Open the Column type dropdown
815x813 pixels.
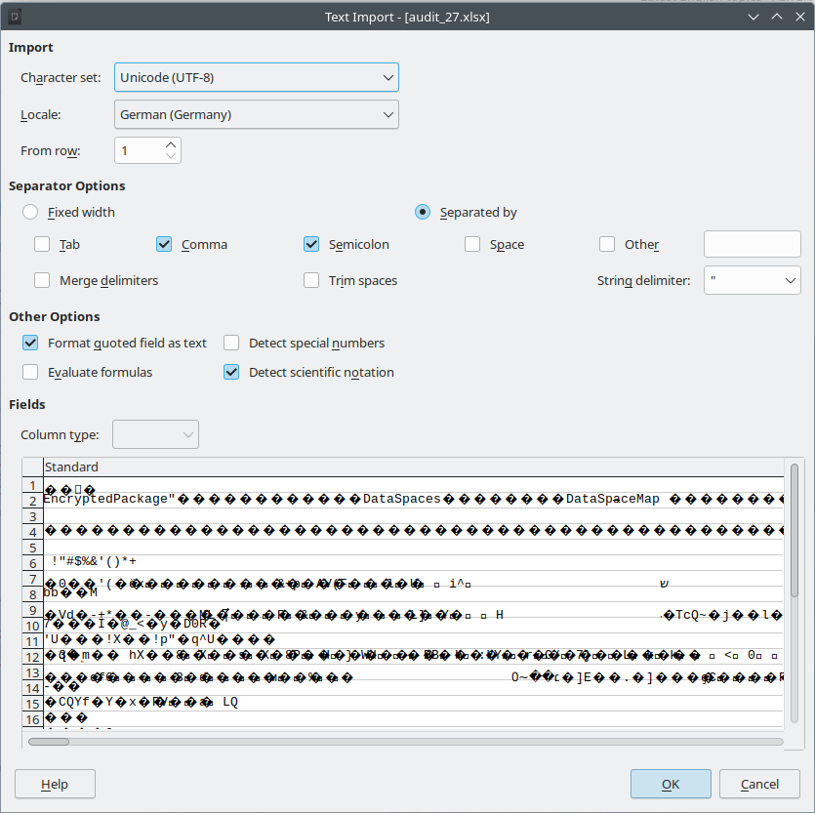coord(155,434)
